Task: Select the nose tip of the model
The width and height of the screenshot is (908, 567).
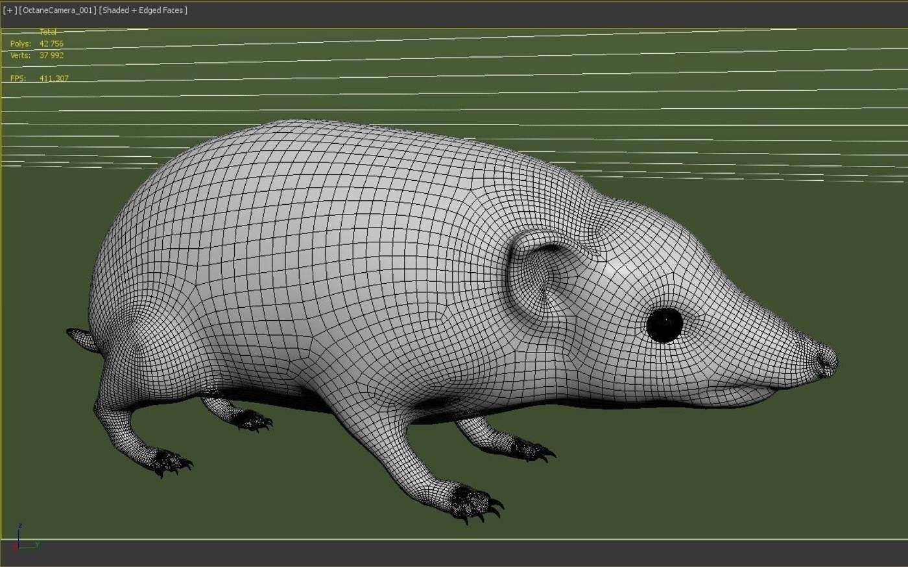Action: coord(824,360)
